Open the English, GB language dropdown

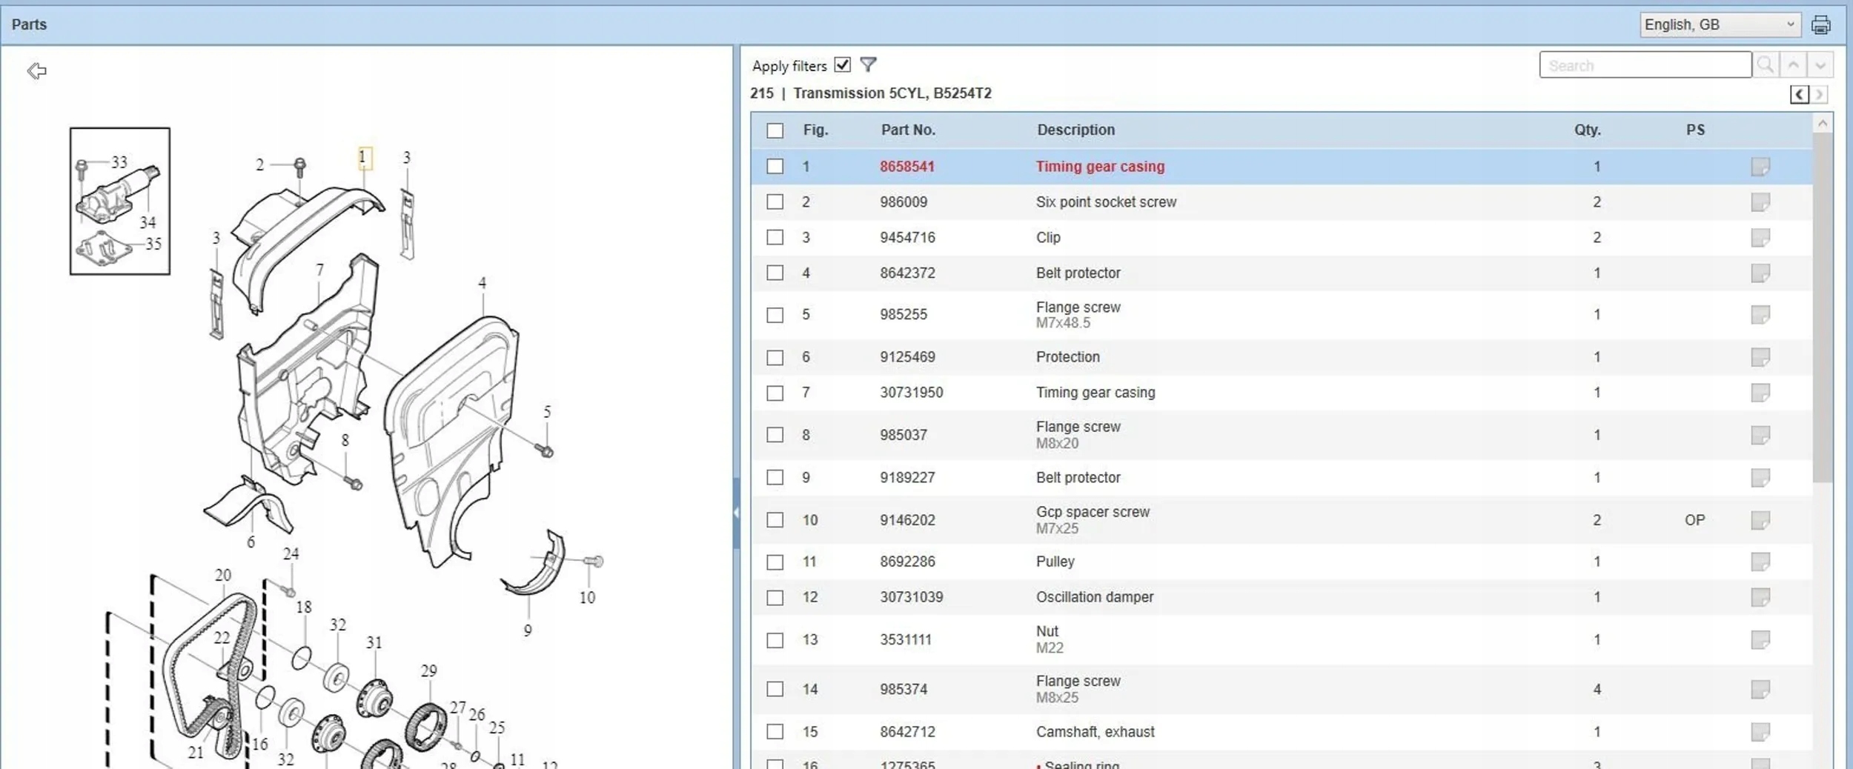[x=1719, y=25]
